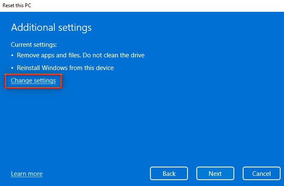
Task: Click the word settings in Change settings
Action: click(44, 81)
